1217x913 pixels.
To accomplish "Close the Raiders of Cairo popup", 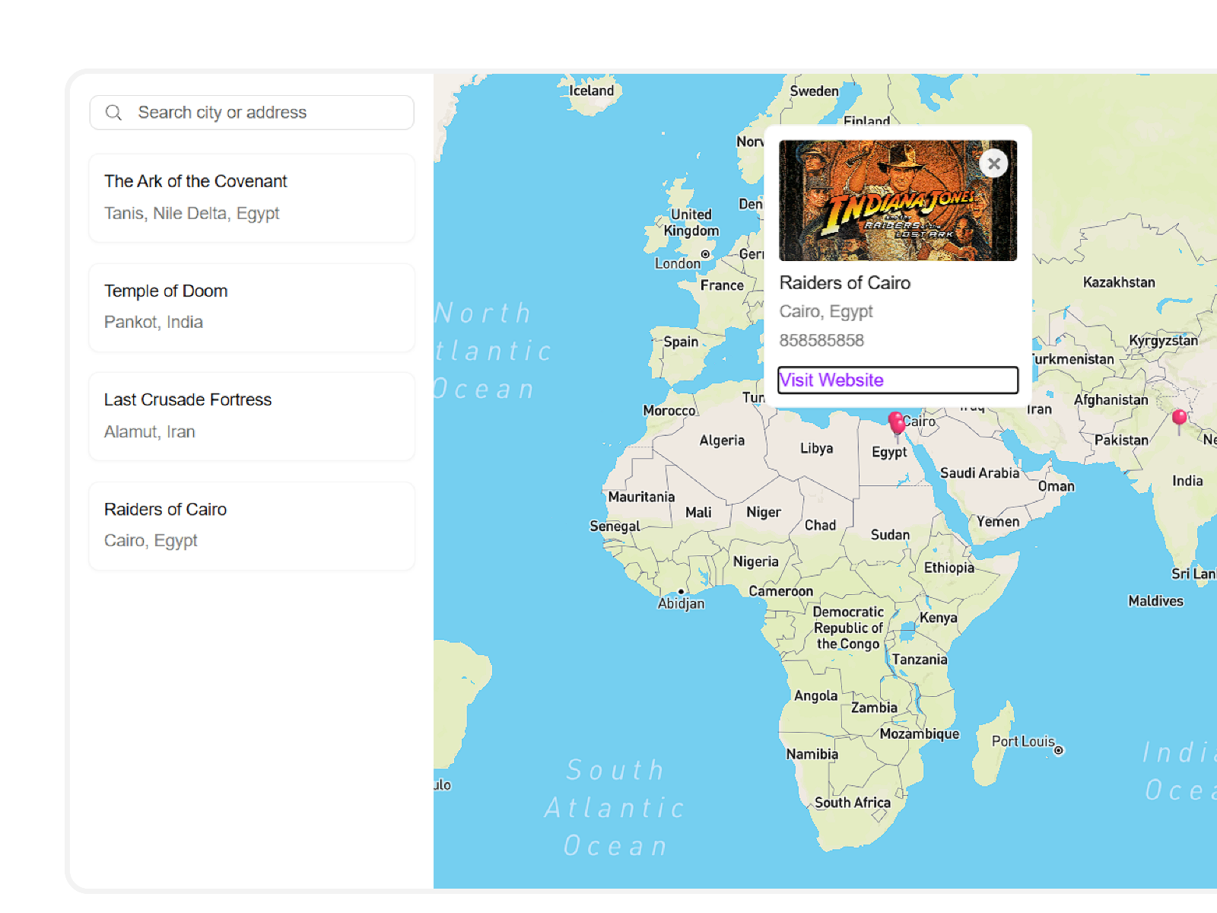I will (993, 164).
